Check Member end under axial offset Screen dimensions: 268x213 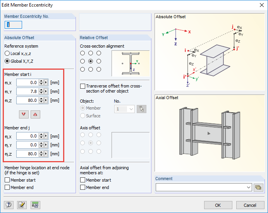point(83,187)
